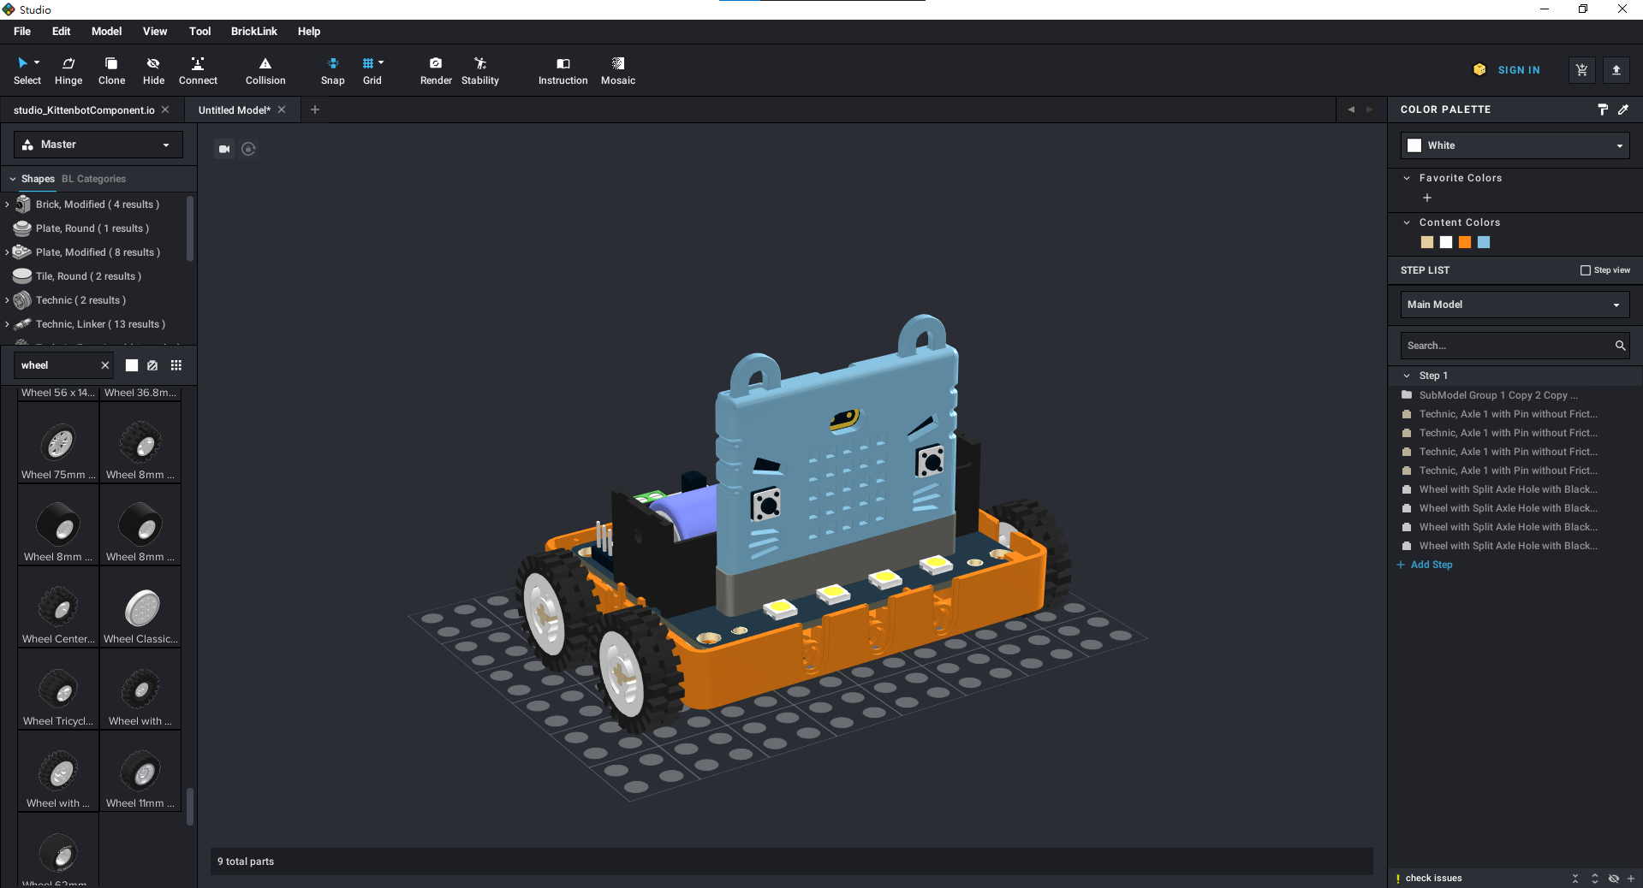Screen dimensions: 1643x888
Task: Switch to studio_KittenbotComponent.io tab
Action: (x=84, y=110)
